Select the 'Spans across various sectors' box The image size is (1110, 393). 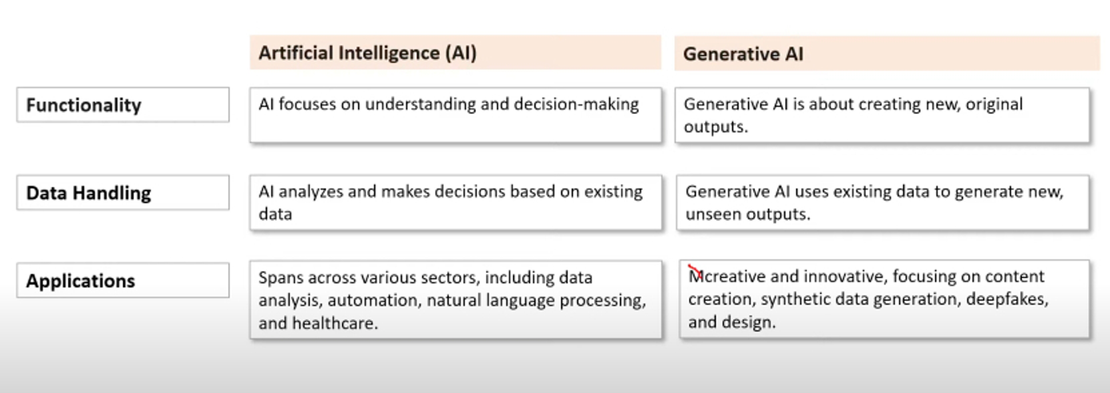[455, 299]
